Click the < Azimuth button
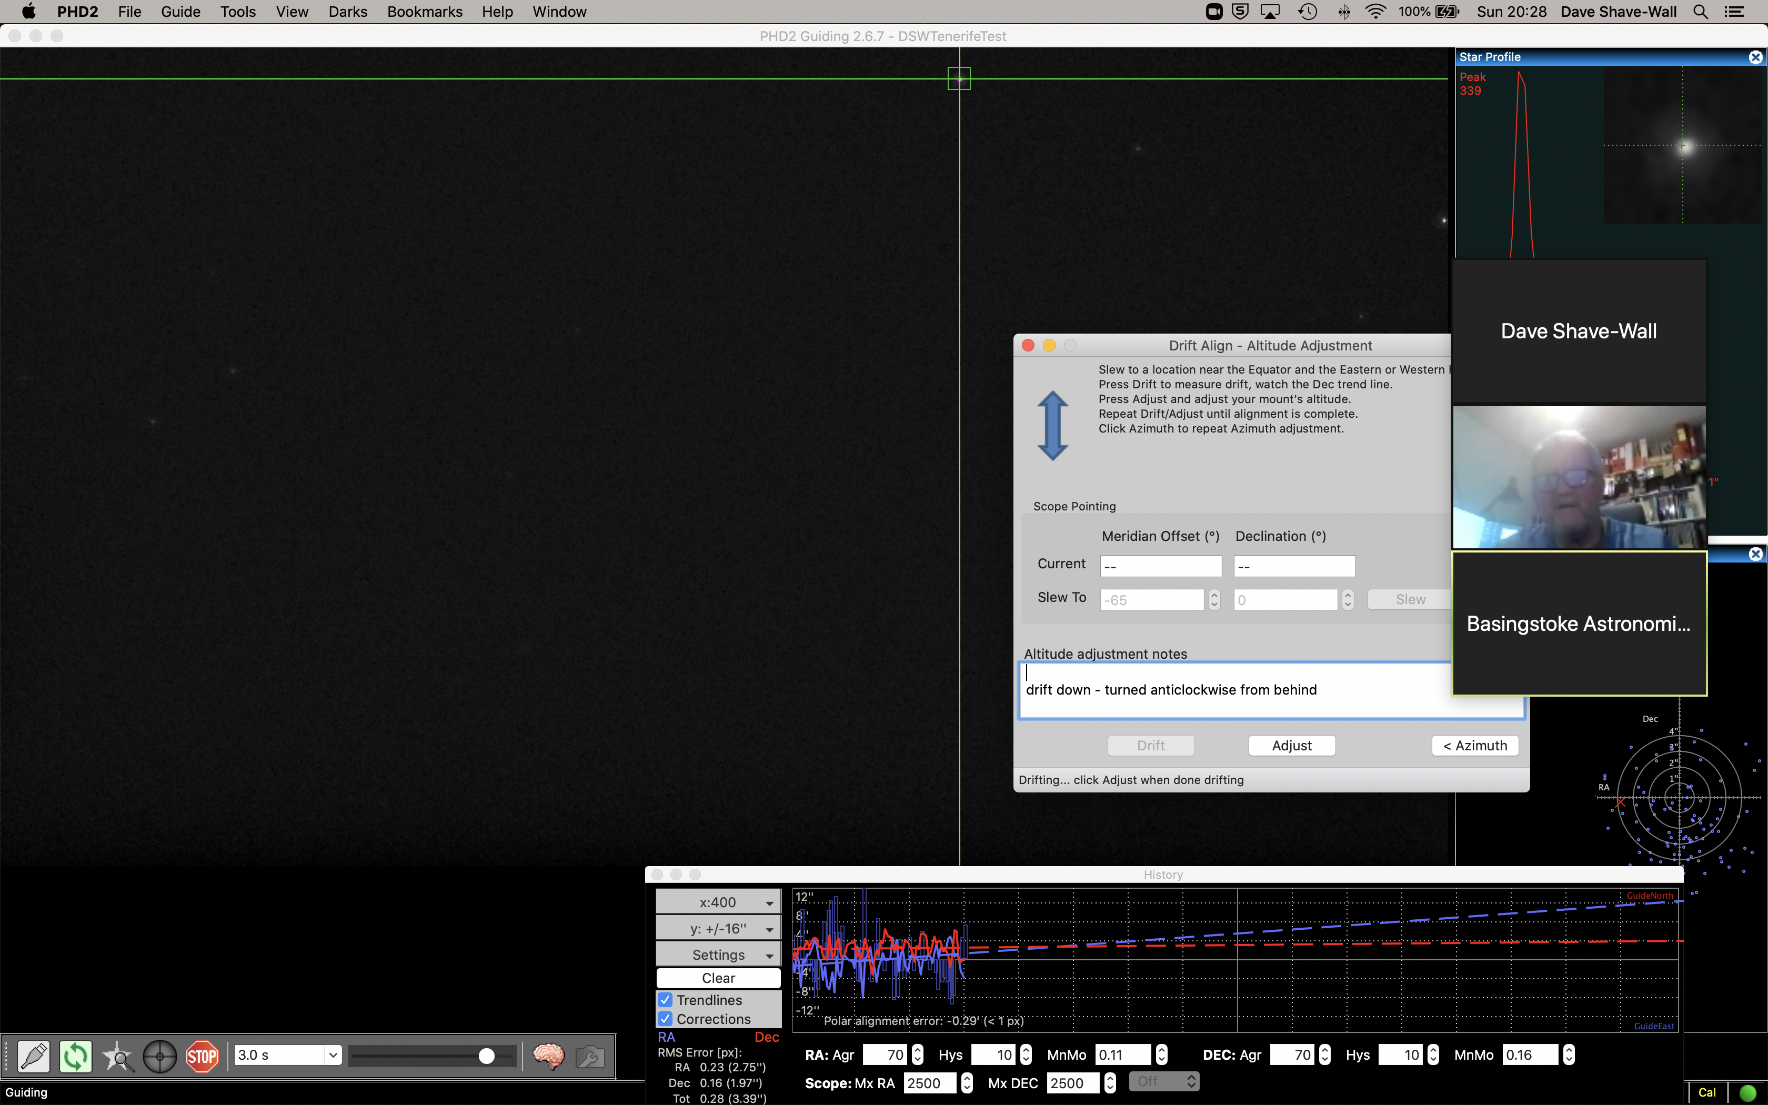 pyautogui.click(x=1475, y=746)
